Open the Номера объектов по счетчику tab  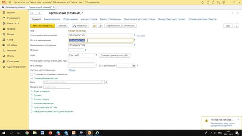[x=172, y=19]
